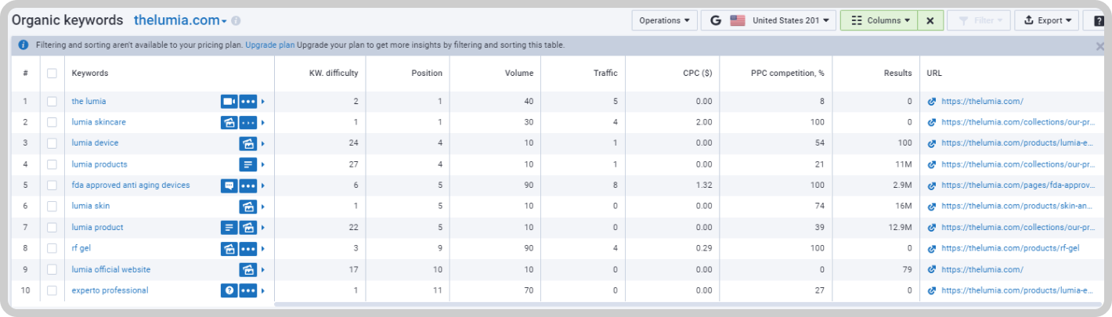Select the lumia device row checkbox
Image resolution: width=1112 pixels, height=317 pixels.
[52, 144]
